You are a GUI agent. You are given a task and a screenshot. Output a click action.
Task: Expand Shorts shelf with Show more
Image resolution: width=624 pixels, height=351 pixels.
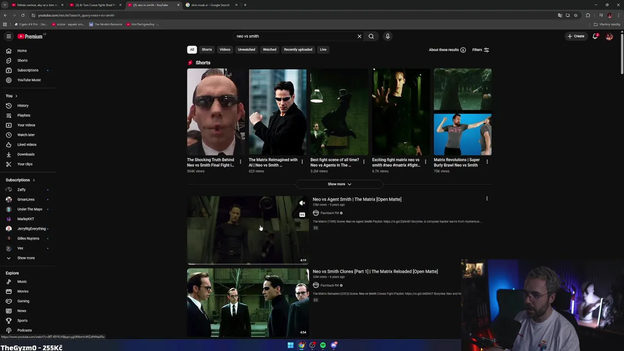[339, 184]
